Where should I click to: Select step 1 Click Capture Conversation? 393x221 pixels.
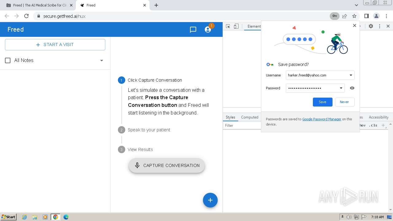[x=150, y=80]
